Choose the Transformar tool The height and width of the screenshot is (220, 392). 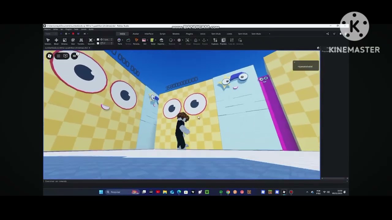pos(81,41)
